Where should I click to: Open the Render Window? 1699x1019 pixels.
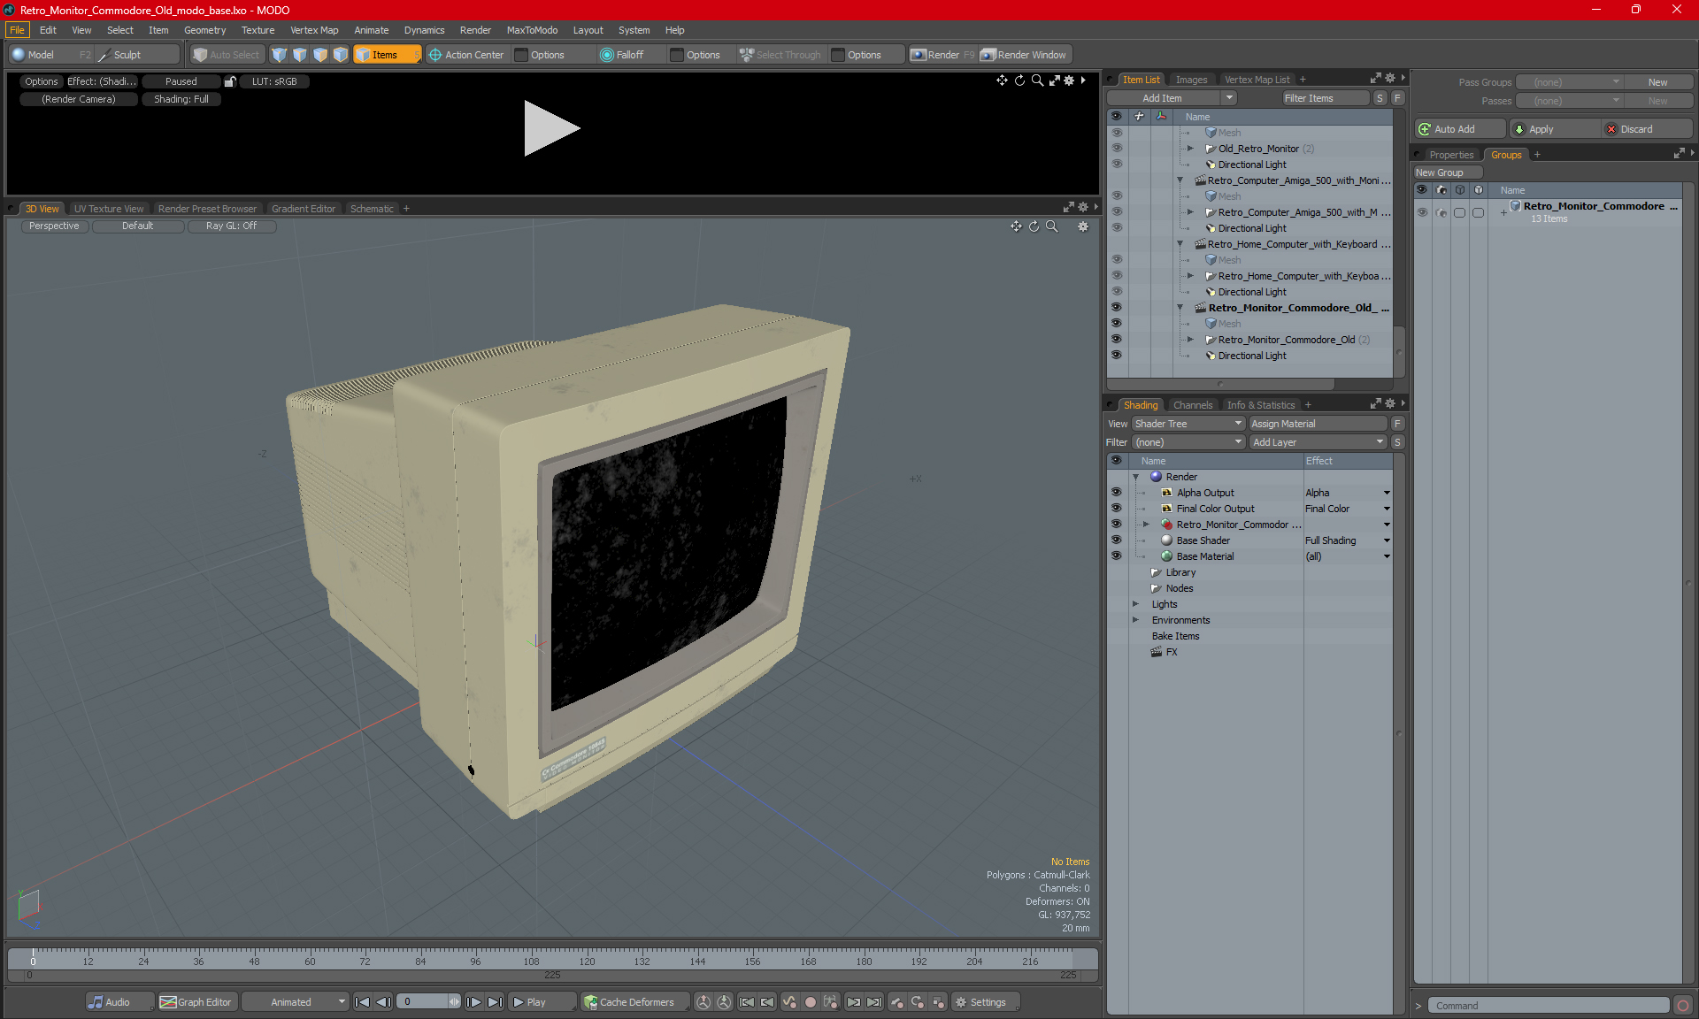(1025, 55)
